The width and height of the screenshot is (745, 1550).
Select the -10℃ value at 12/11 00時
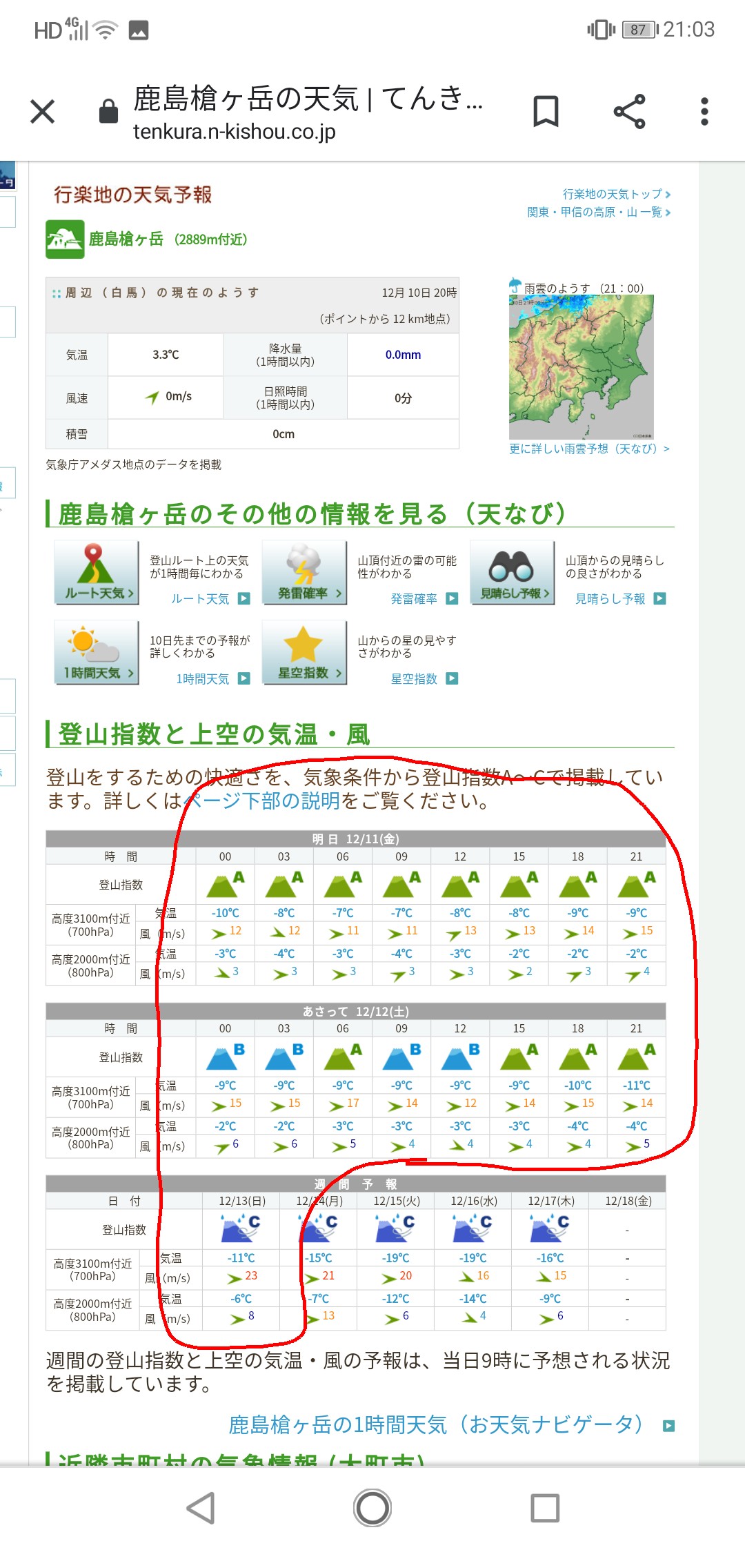(226, 913)
